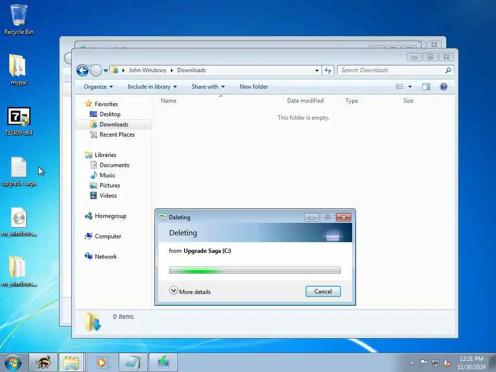Select the 7z2409-x64 installer icon
The width and height of the screenshot is (496, 372).
coord(19,121)
